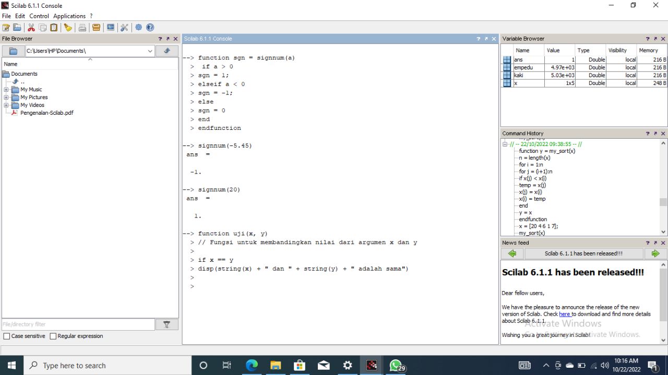Image resolution: width=668 pixels, height=375 pixels.
Task: Launch Xcos from the toolbar
Action: pyautogui.click(x=111, y=28)
